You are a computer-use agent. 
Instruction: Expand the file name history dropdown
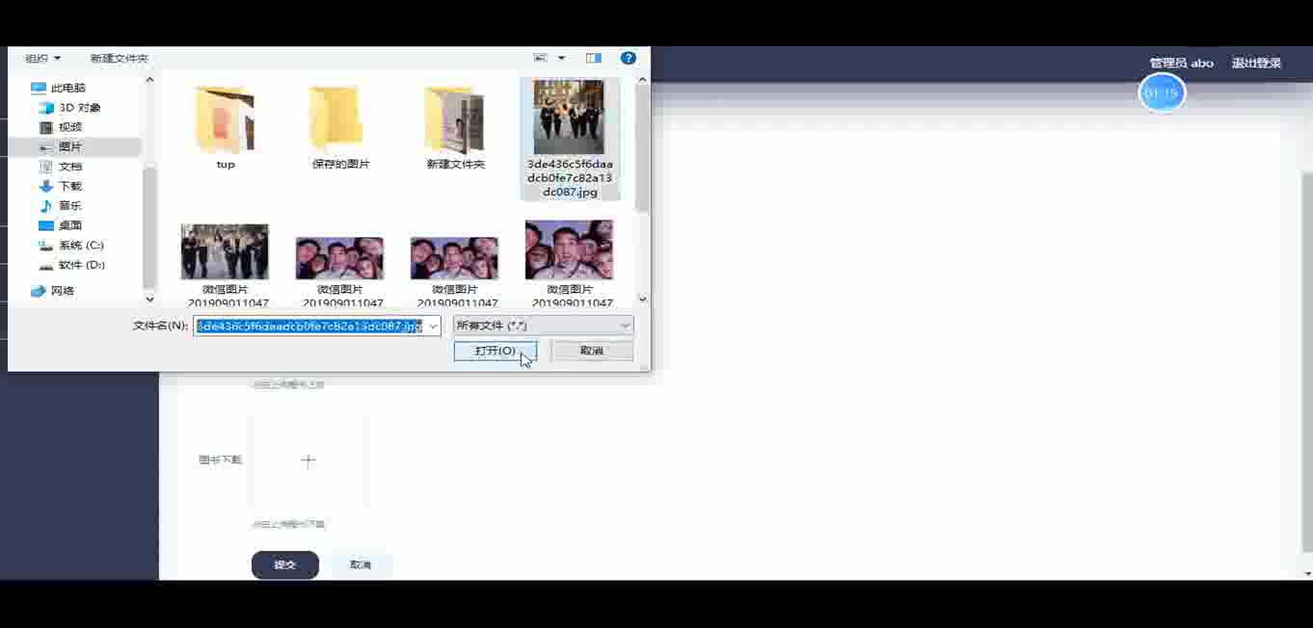433,326
